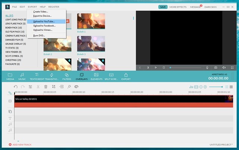Click the timeline zoom slider
Screen dimensions: 239x150
point(216,87)
